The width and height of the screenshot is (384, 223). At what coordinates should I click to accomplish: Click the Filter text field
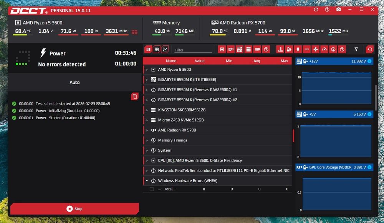[x=193, y=50]
